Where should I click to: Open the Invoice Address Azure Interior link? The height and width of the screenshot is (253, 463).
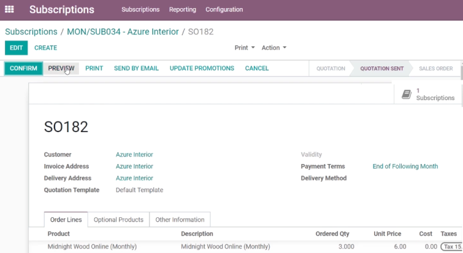click(x=135, y=167)
